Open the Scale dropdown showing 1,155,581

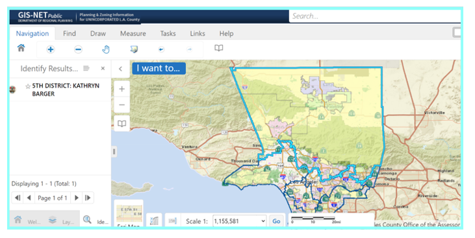tap(239, 221)
